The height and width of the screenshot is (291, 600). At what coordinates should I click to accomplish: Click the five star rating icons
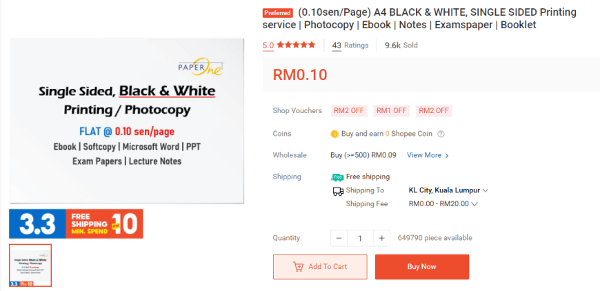(296, 45)
